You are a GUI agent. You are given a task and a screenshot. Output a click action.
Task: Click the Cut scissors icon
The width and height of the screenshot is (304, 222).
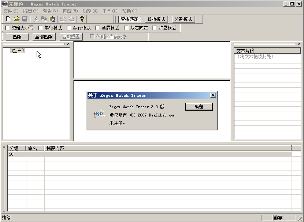pyautogui.click(x=36, y=19)
